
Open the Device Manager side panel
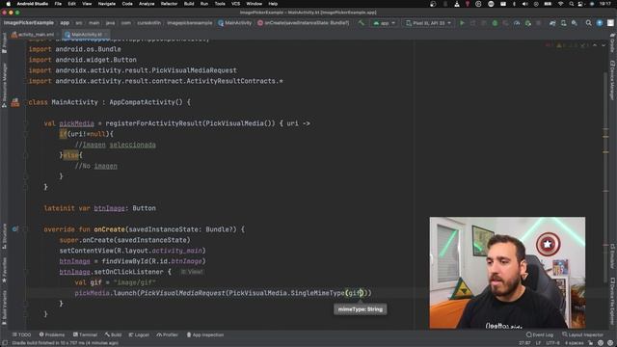(612, 80)
